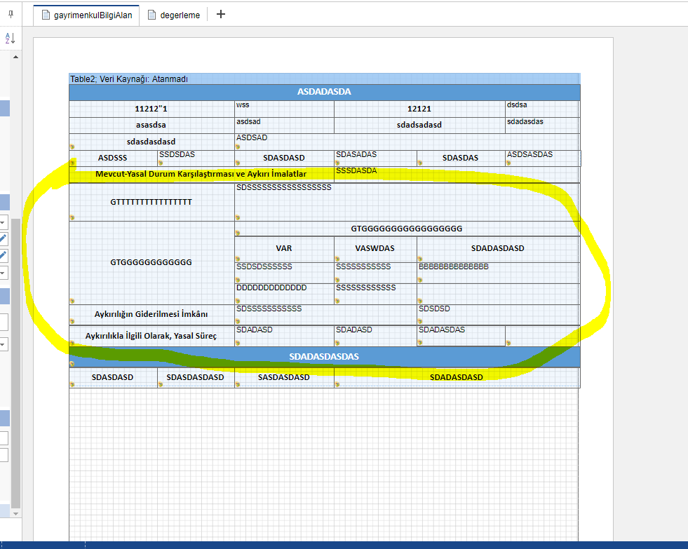Open the dropdown just below the pencil icons
The height and width of the screenshot is (549, 688).
(4, 273)
